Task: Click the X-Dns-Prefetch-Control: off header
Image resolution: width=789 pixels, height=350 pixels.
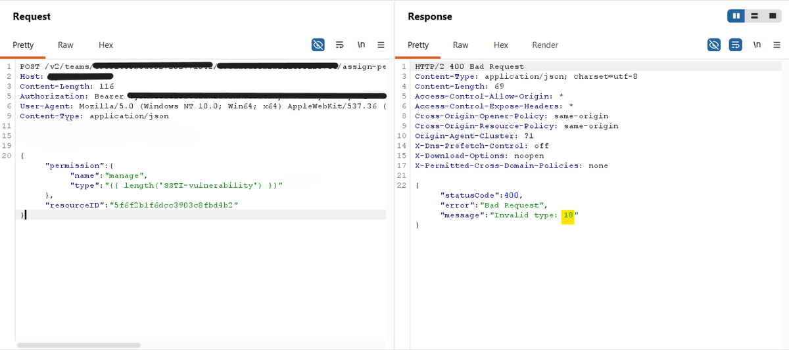Action: pyautogui.click(x=481, y=146)
